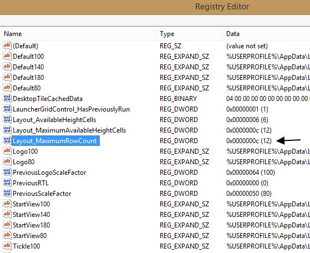This screenshot has width=310, height=253.
Task: Select the Tickle100 string value icon
Action: click(x=7, y=246)
